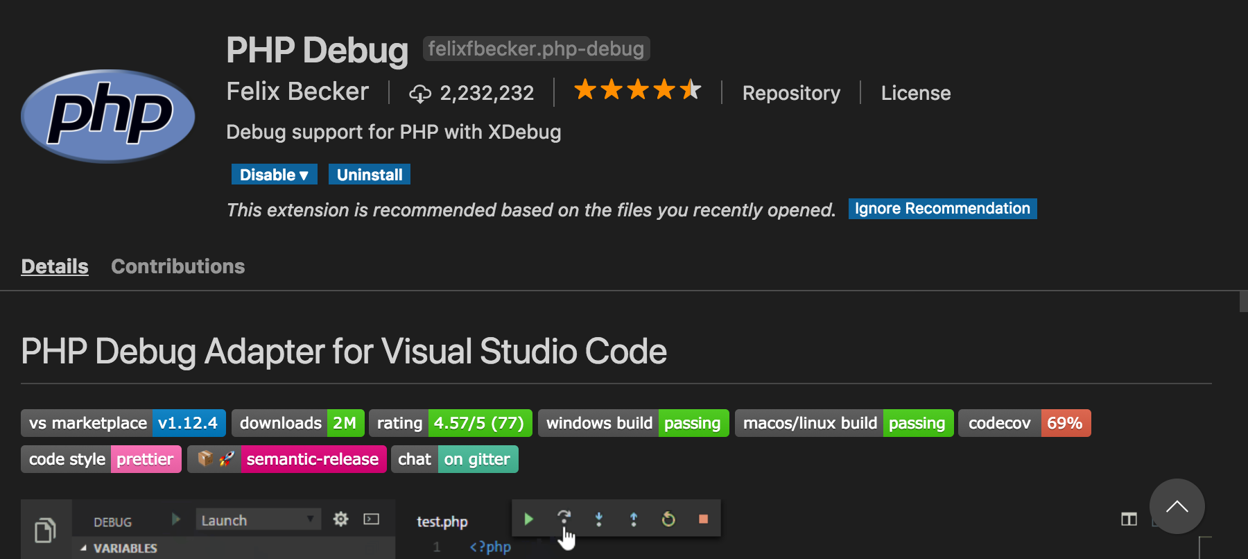The width and height of the screenshot is (1248, 559).
Task: Open the code style prettier badge
Action: (x=101, y=459)
